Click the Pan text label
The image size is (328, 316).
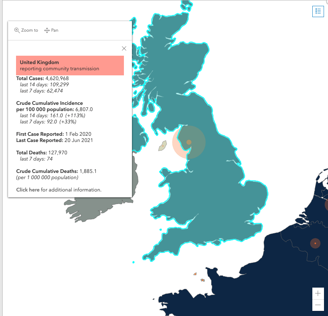tap(55, 30)
